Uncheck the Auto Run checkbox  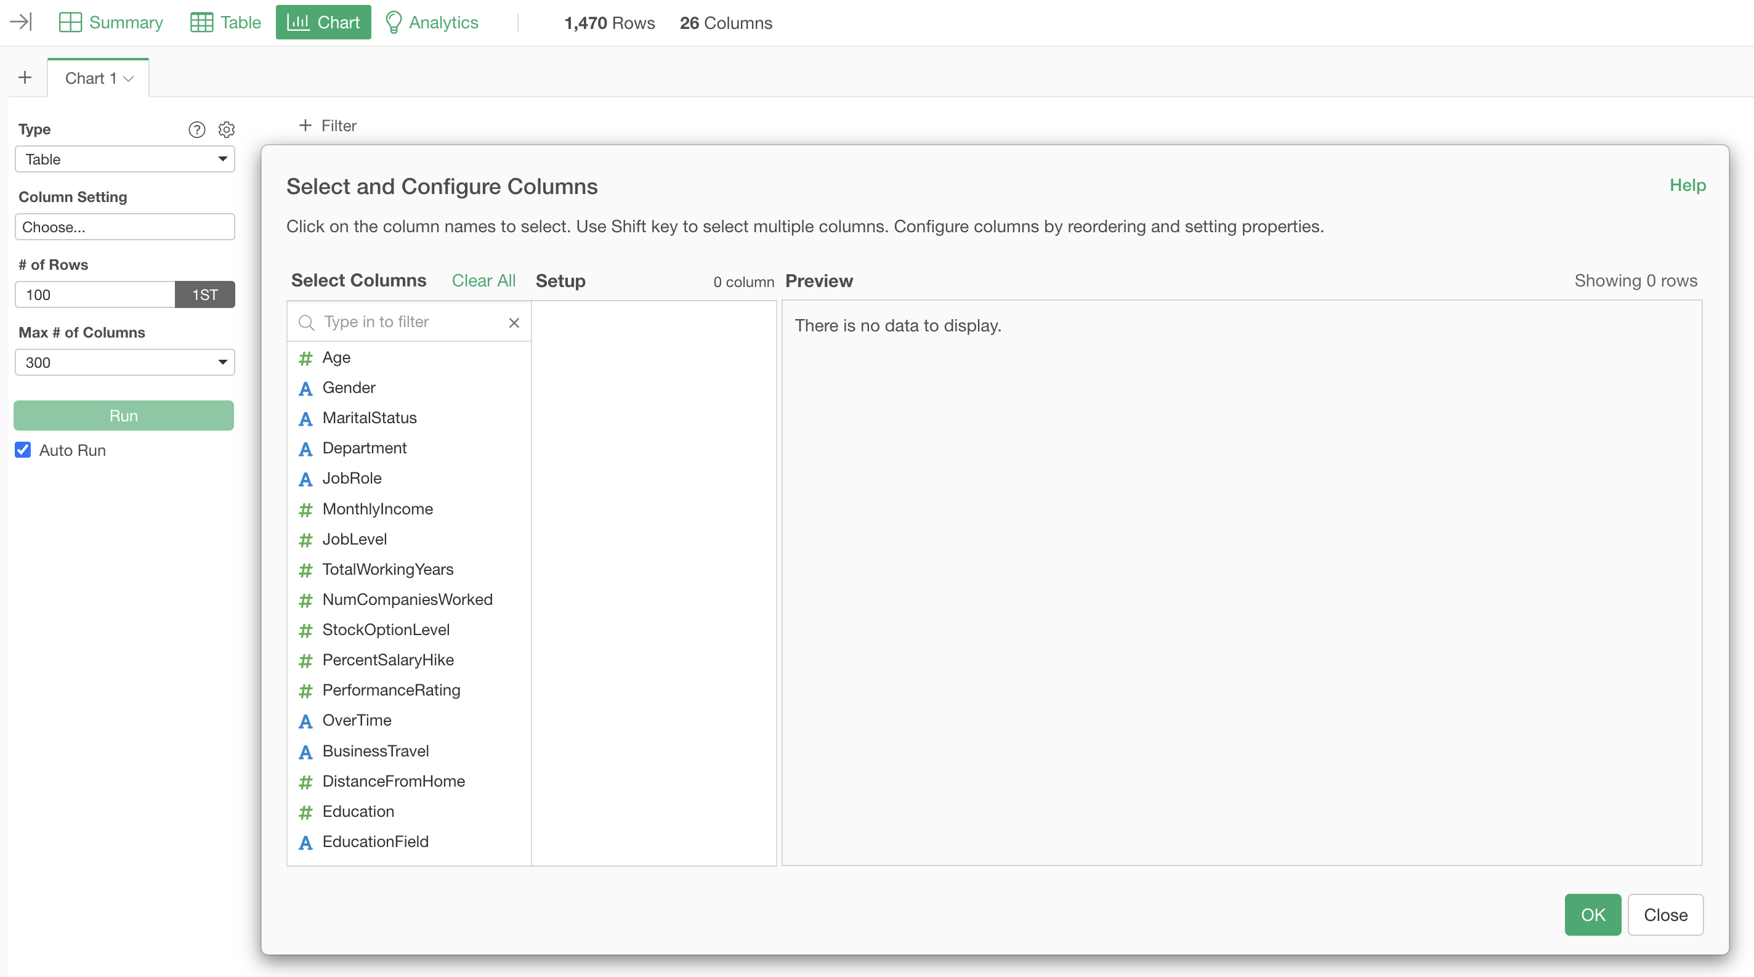tap(23, 450)
